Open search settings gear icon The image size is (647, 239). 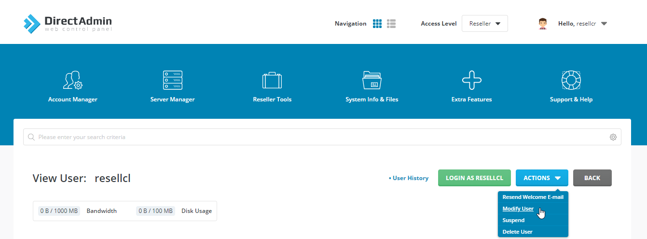[613, 137]
